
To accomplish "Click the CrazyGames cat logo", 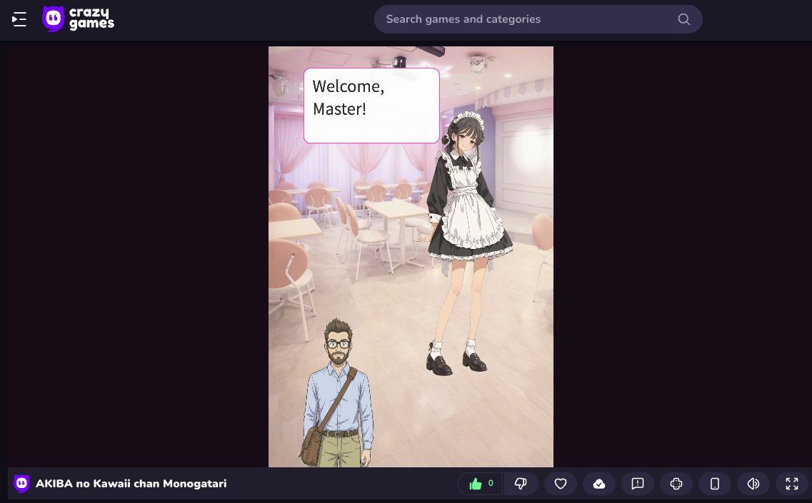I will coord(53,18).
